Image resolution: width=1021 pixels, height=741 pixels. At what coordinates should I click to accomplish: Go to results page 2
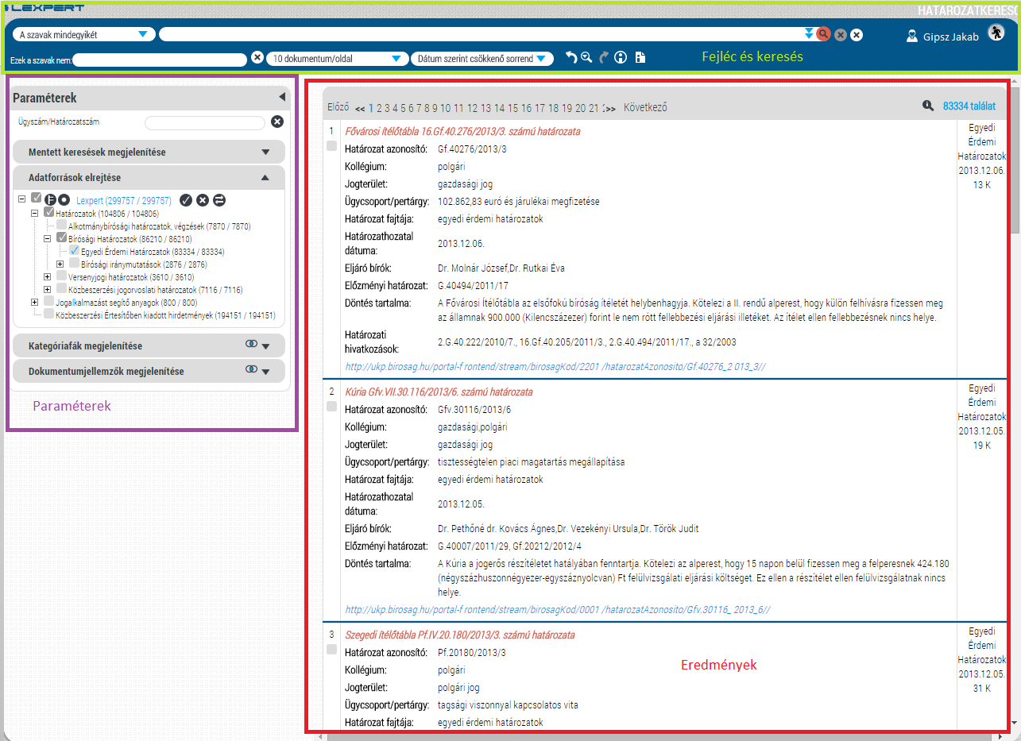380,108
